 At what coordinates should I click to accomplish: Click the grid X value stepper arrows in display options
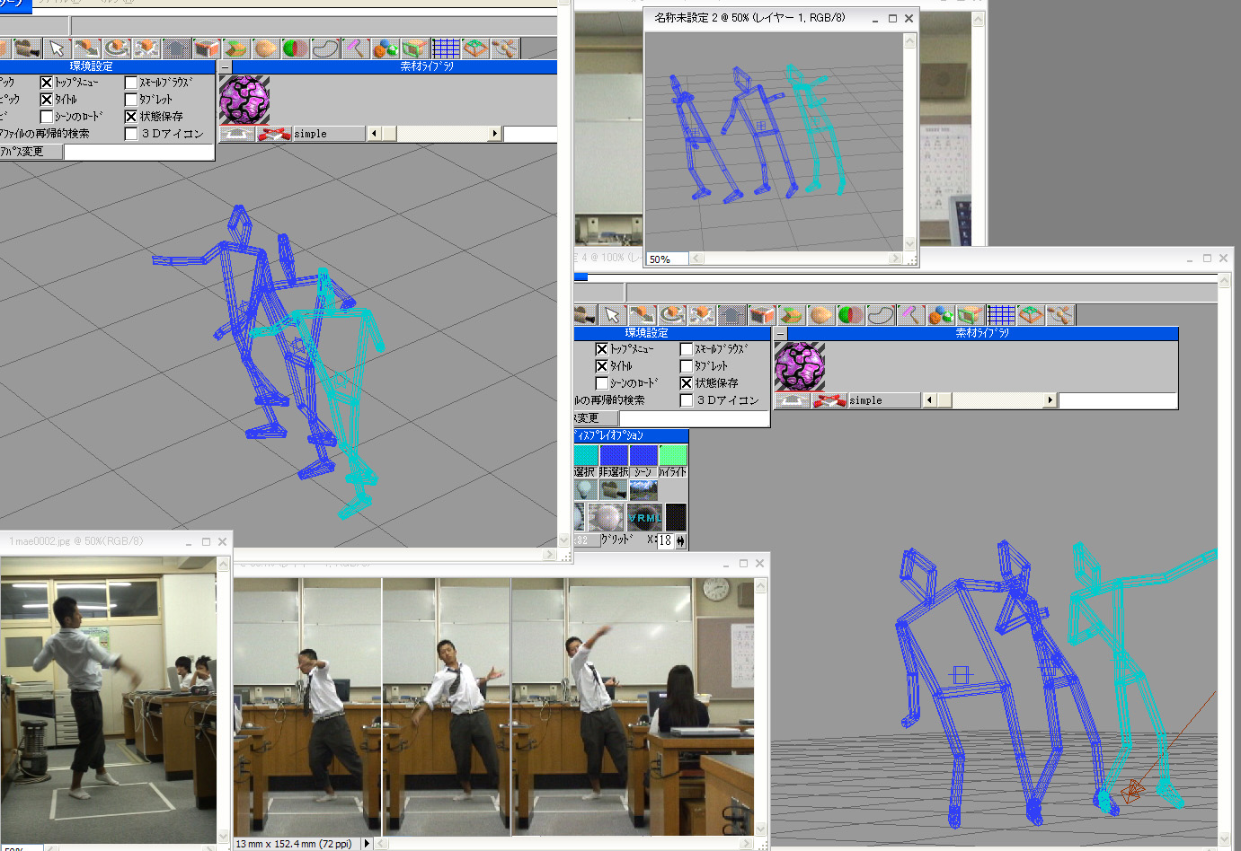[680, 540]
